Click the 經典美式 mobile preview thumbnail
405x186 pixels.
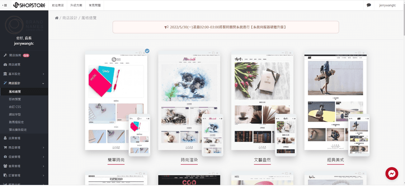coord(359,135)
